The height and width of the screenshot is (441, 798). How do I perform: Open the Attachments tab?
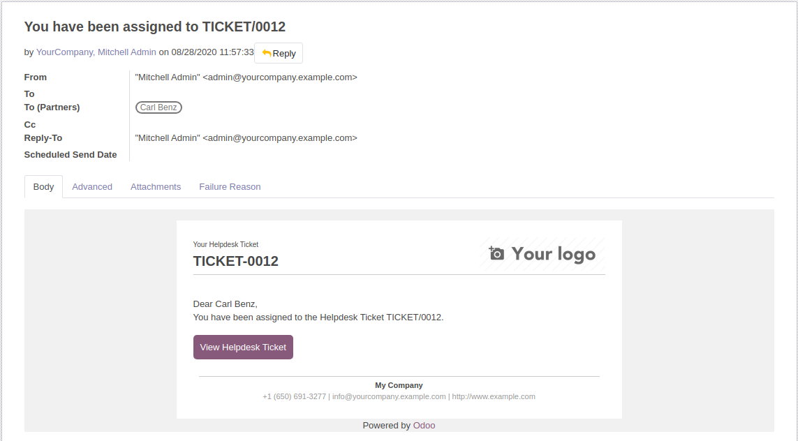tap(156, 187)
